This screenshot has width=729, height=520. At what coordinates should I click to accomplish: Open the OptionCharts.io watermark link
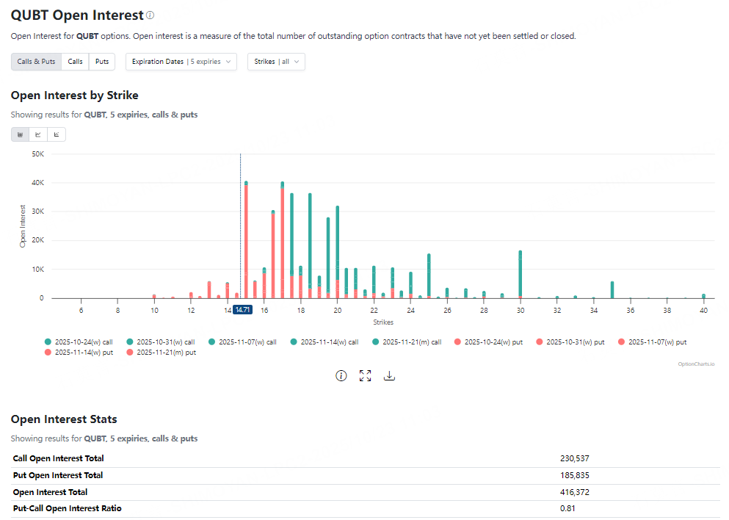[x=695, y=363]
